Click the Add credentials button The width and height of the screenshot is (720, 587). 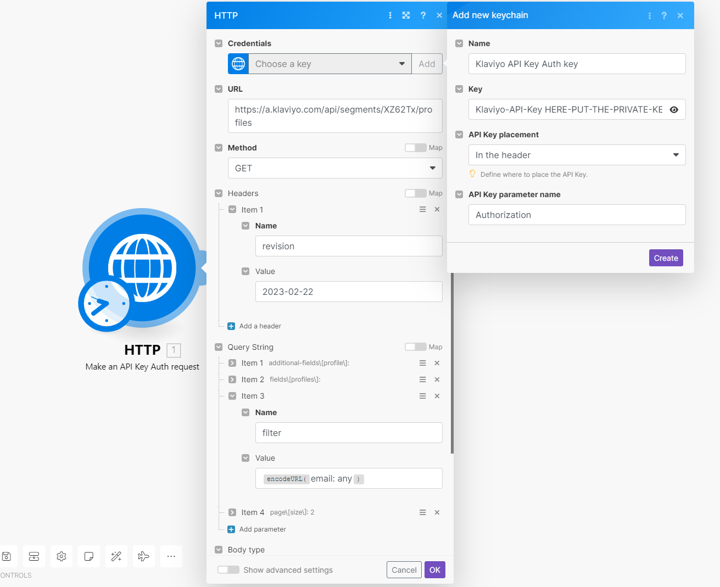coord(427,64)
